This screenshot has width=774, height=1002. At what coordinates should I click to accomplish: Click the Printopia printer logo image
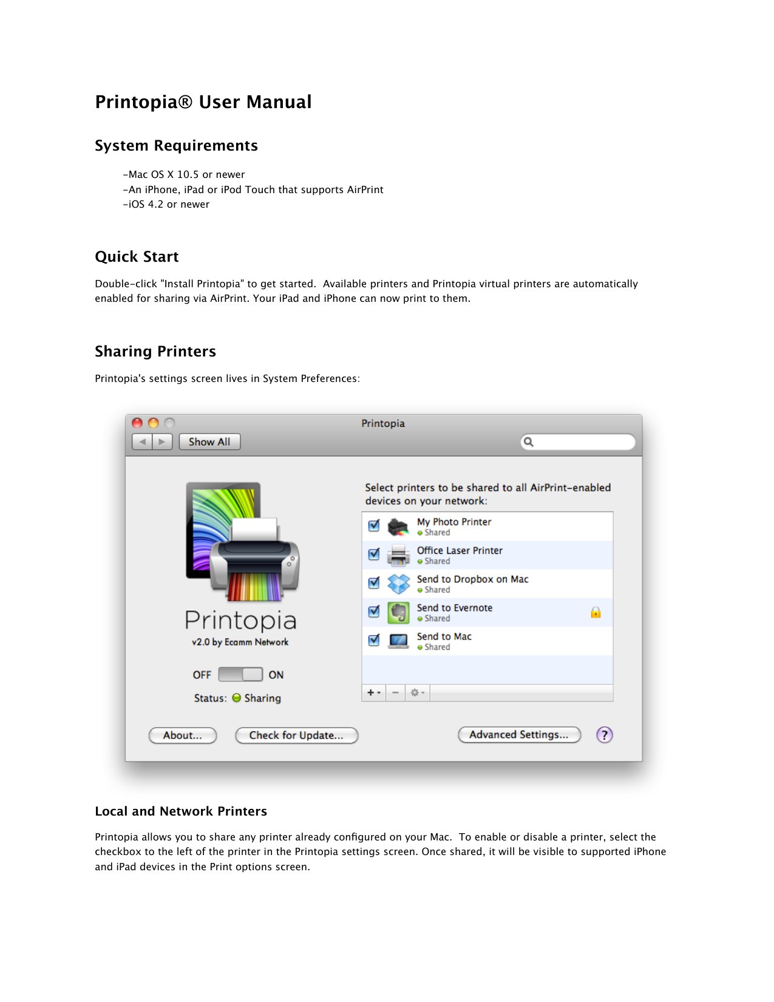[x=242, y=541]
